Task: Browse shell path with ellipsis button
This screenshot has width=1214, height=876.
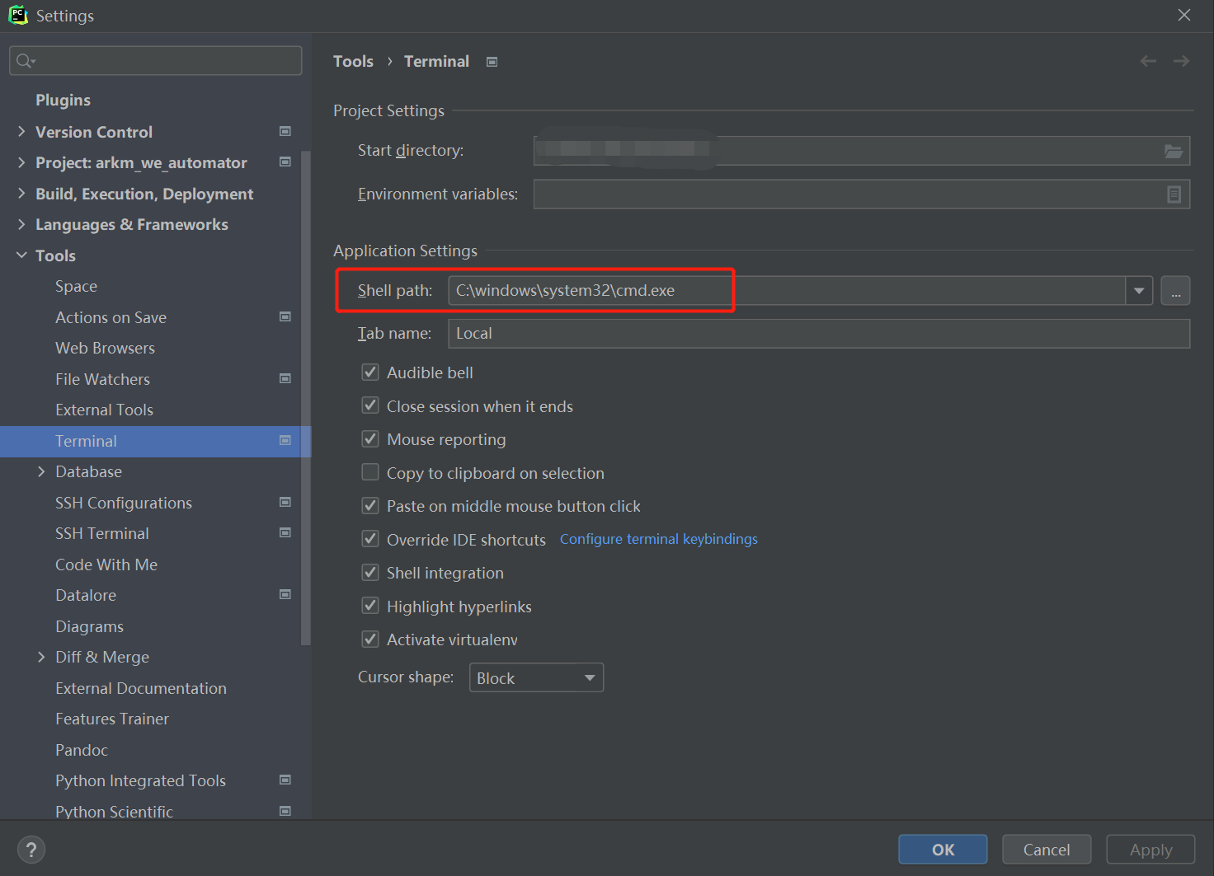Action: pyautogui.click(x=1175, y=291)
